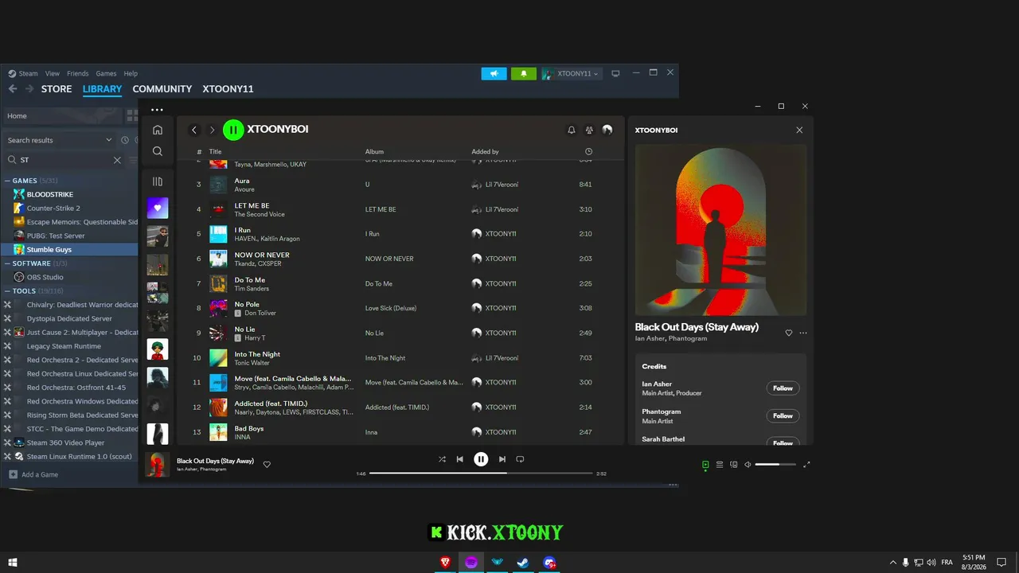Collapse the GAMES category in Steam

(7, 181)
